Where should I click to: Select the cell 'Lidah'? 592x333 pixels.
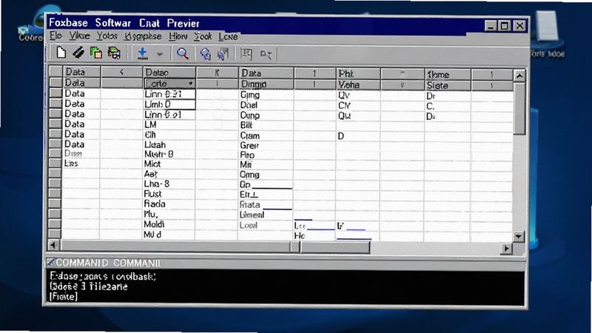(169, 144)
